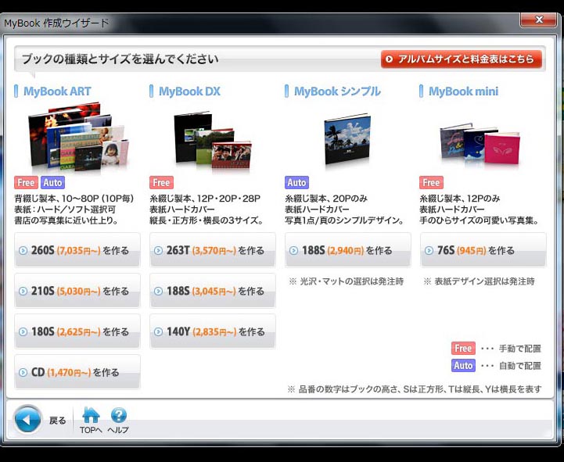The width and height of the screenshot is (564, 462).
Task: Create a 263T MyBook DX album
Action: coord(212,250)
